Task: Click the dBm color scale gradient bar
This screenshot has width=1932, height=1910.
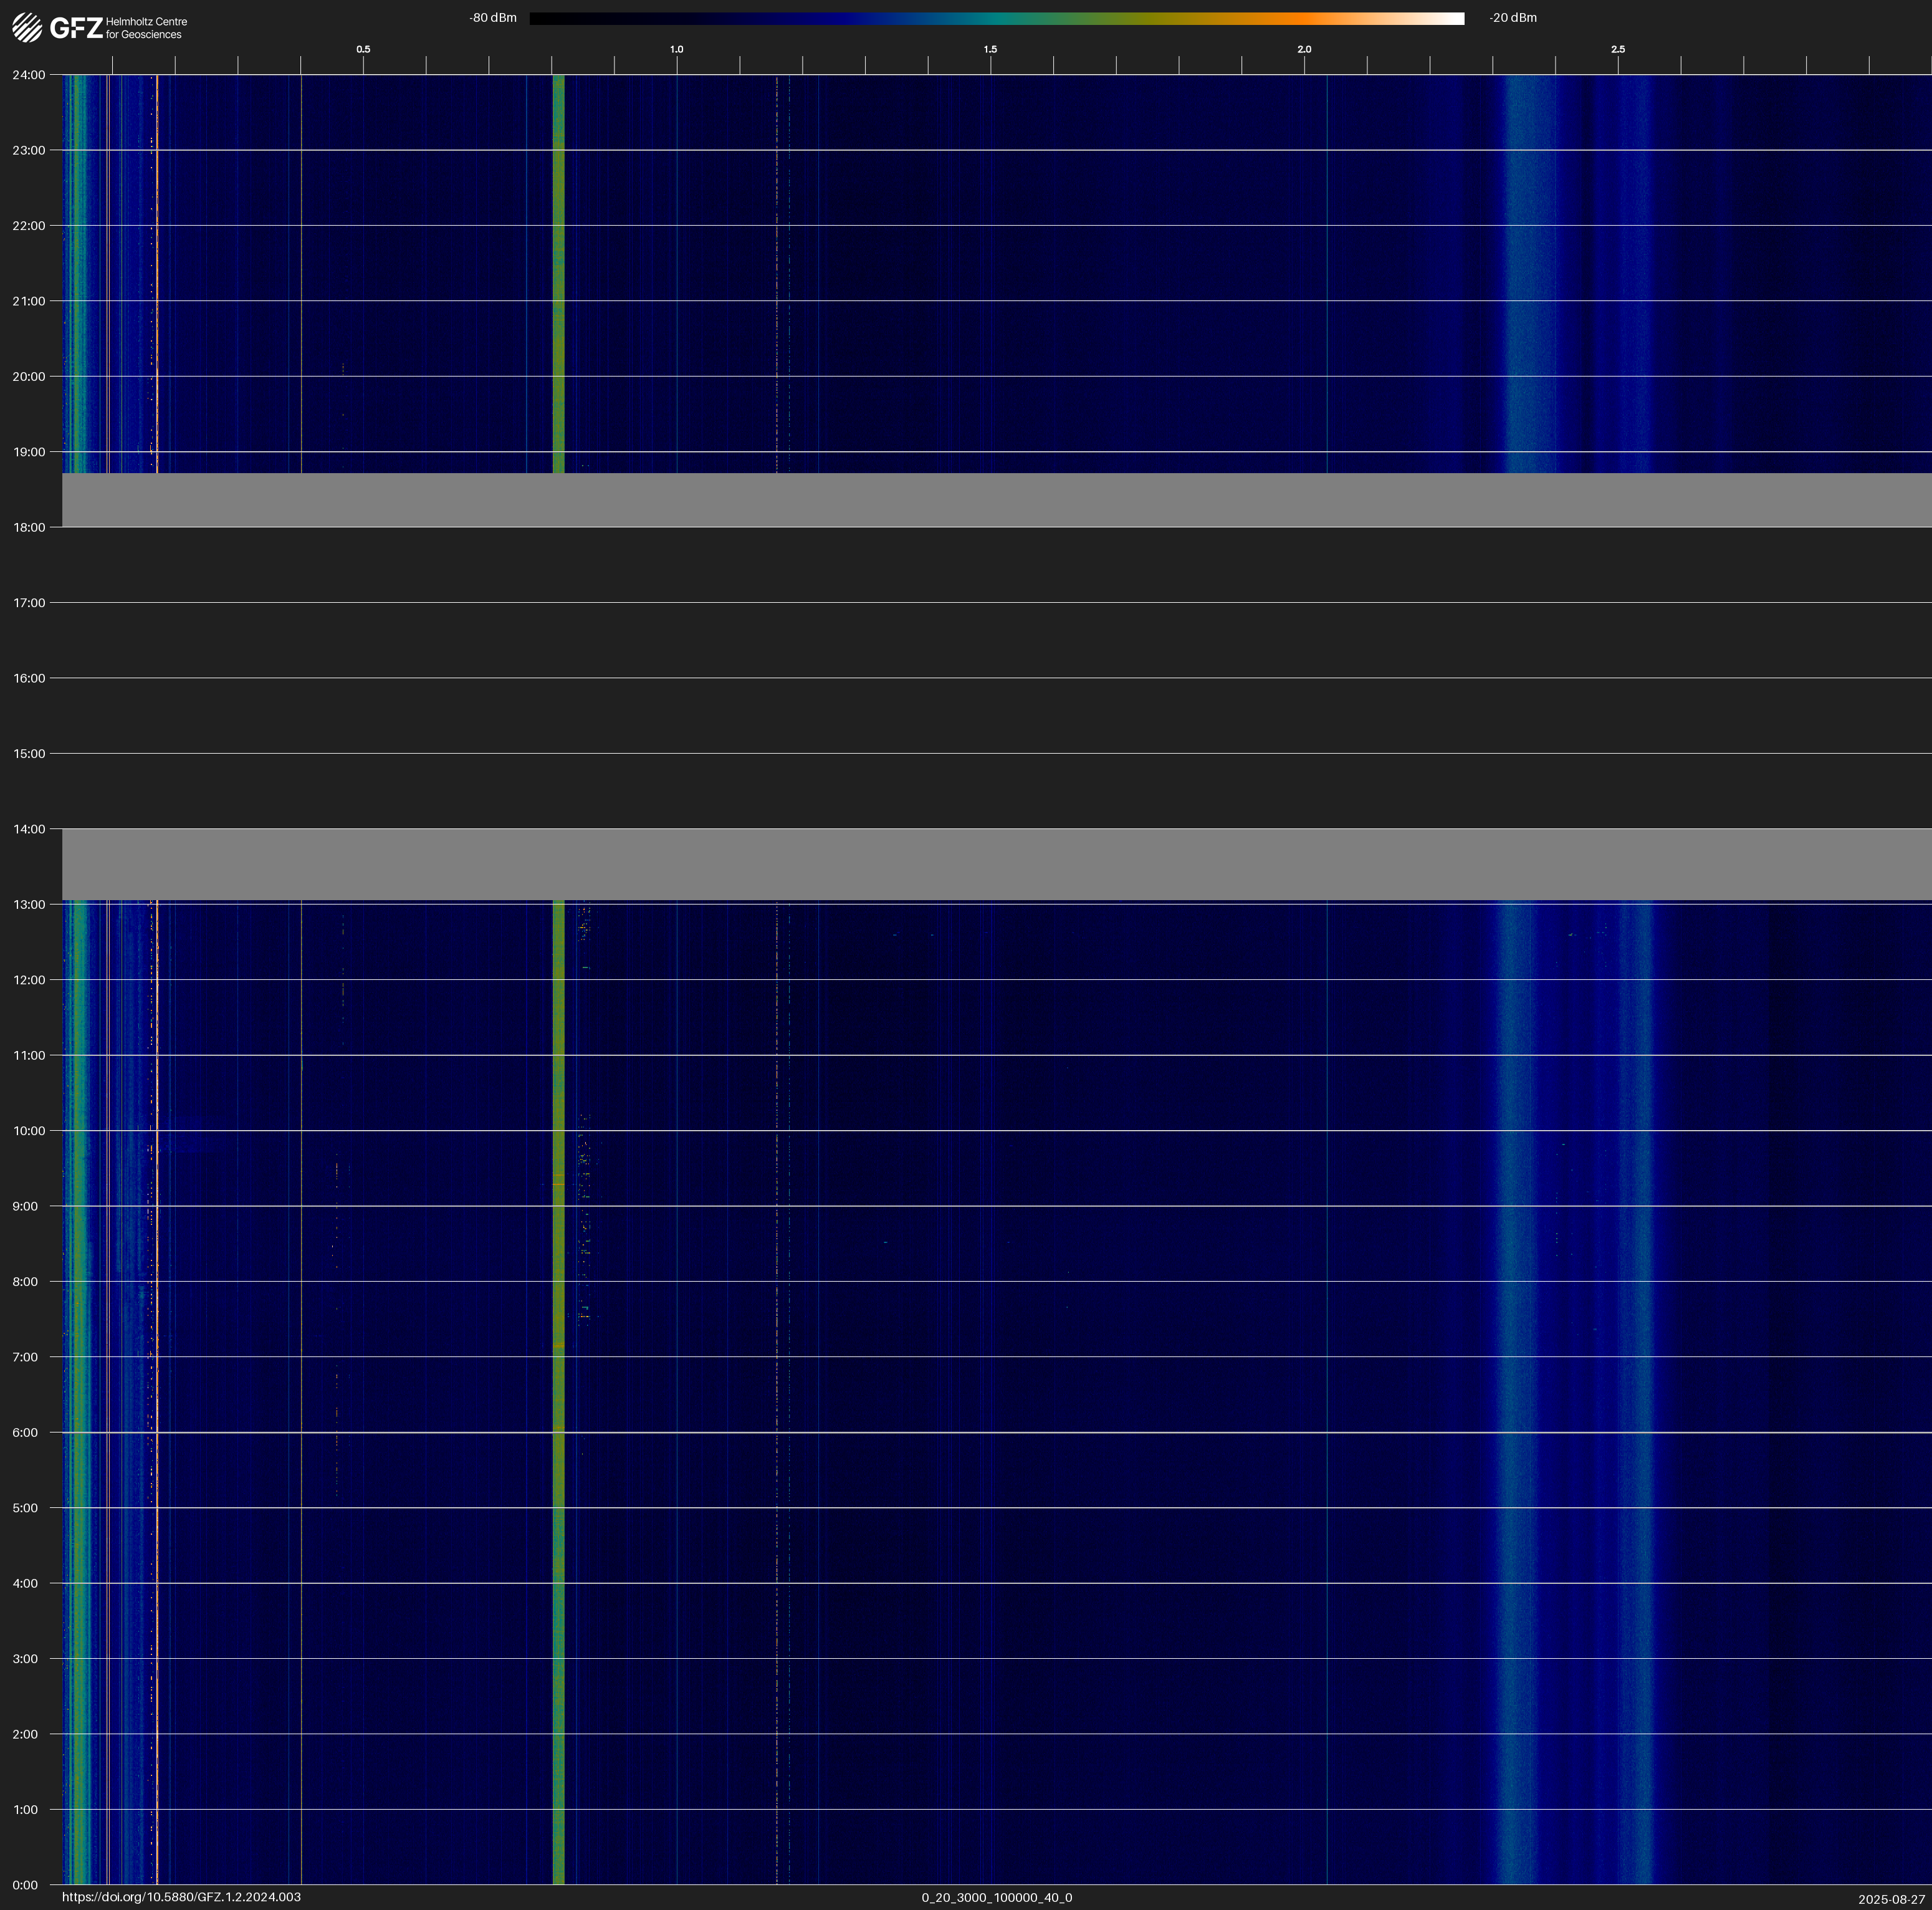Action: (x=996, y=18)
